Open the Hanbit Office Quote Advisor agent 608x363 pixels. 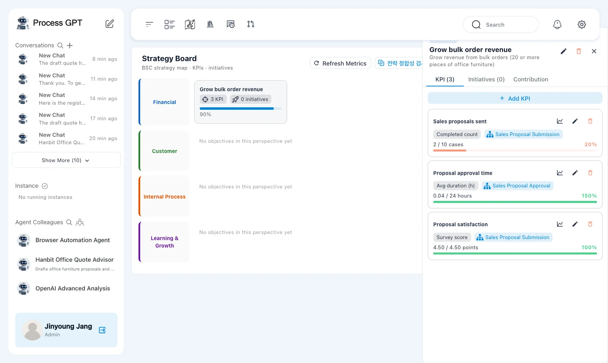coord(66,264)
